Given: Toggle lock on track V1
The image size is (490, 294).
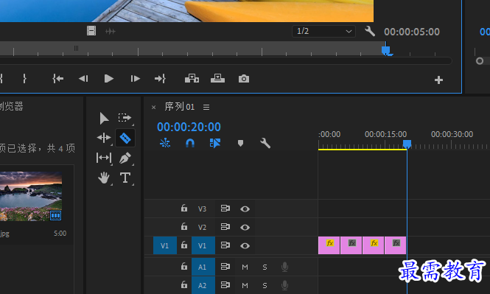Looking at the screenshot, I should click(184, 245).
